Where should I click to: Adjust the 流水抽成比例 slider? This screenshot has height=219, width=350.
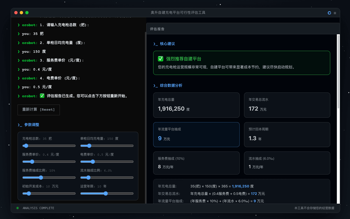(x=107, y=178)
